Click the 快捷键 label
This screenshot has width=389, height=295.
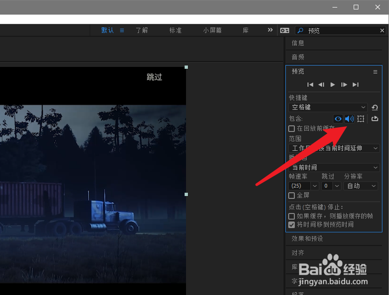[298, 98]
